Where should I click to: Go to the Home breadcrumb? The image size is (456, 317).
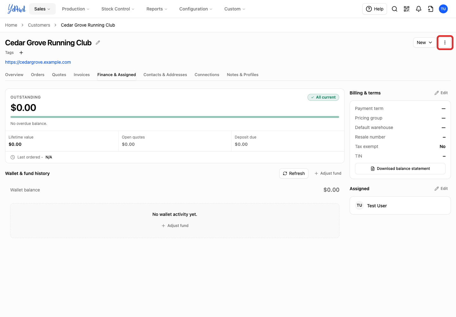pyautogui.click(x=11, y=25)
